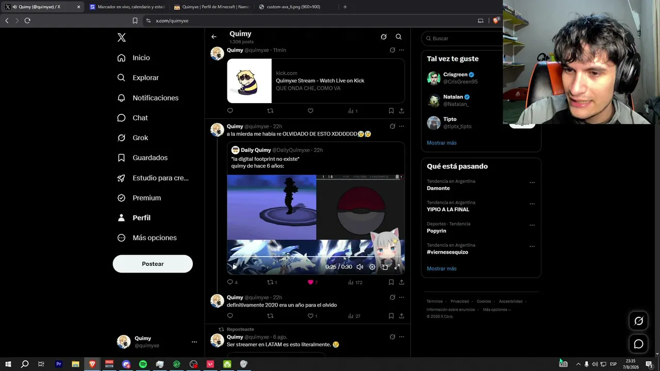
Task: Repost the 'OLVIDADO DE ESTO' post
Action: click(x=272, y=282)
